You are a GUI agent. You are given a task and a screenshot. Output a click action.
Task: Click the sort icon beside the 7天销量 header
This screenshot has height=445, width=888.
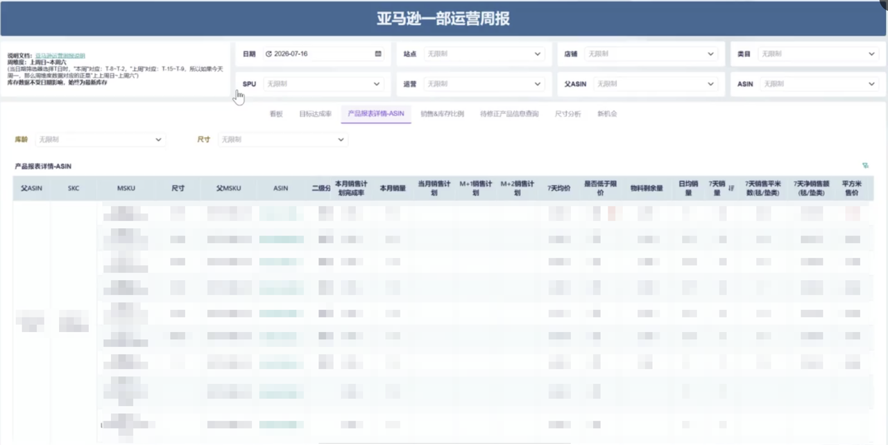731,188
